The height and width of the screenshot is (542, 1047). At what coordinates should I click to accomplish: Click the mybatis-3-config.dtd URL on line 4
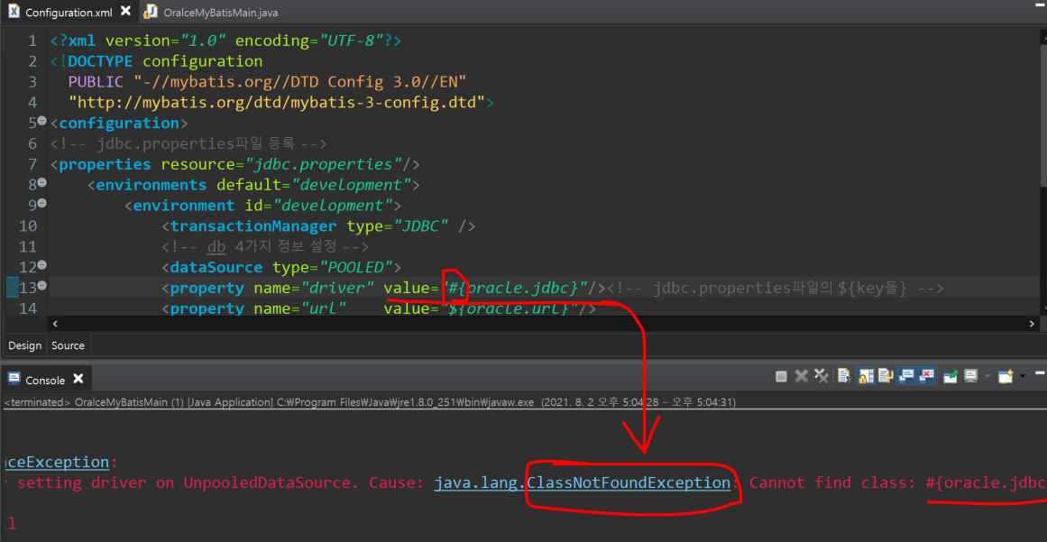pos(276,103)
